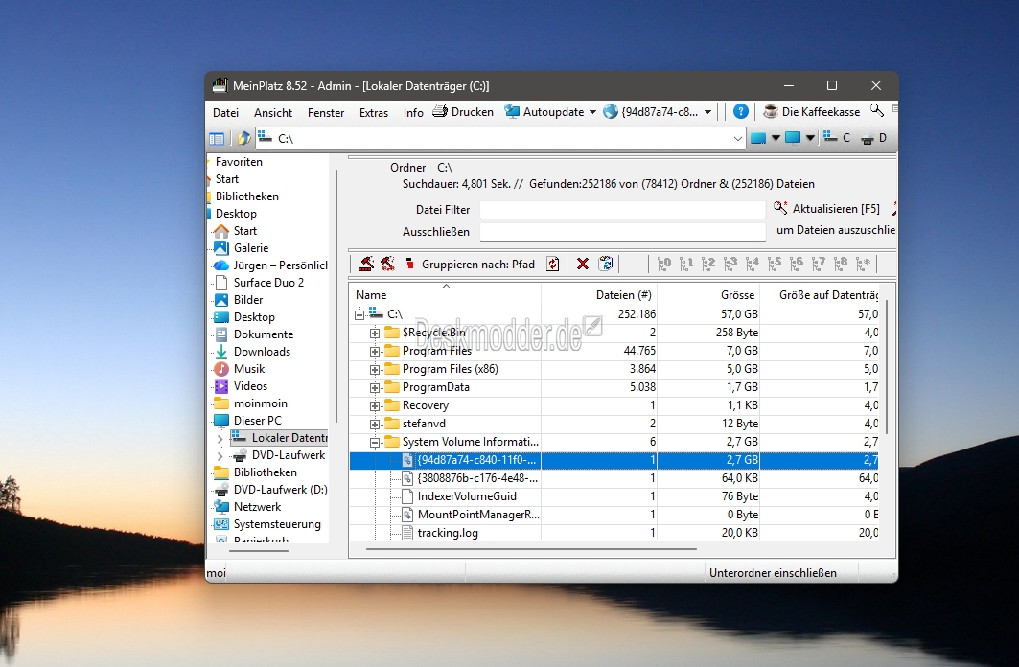Select drive D shortcut in toolbar
The height and width of the screenshot is (667, 1019).
(x=874, y=138)
